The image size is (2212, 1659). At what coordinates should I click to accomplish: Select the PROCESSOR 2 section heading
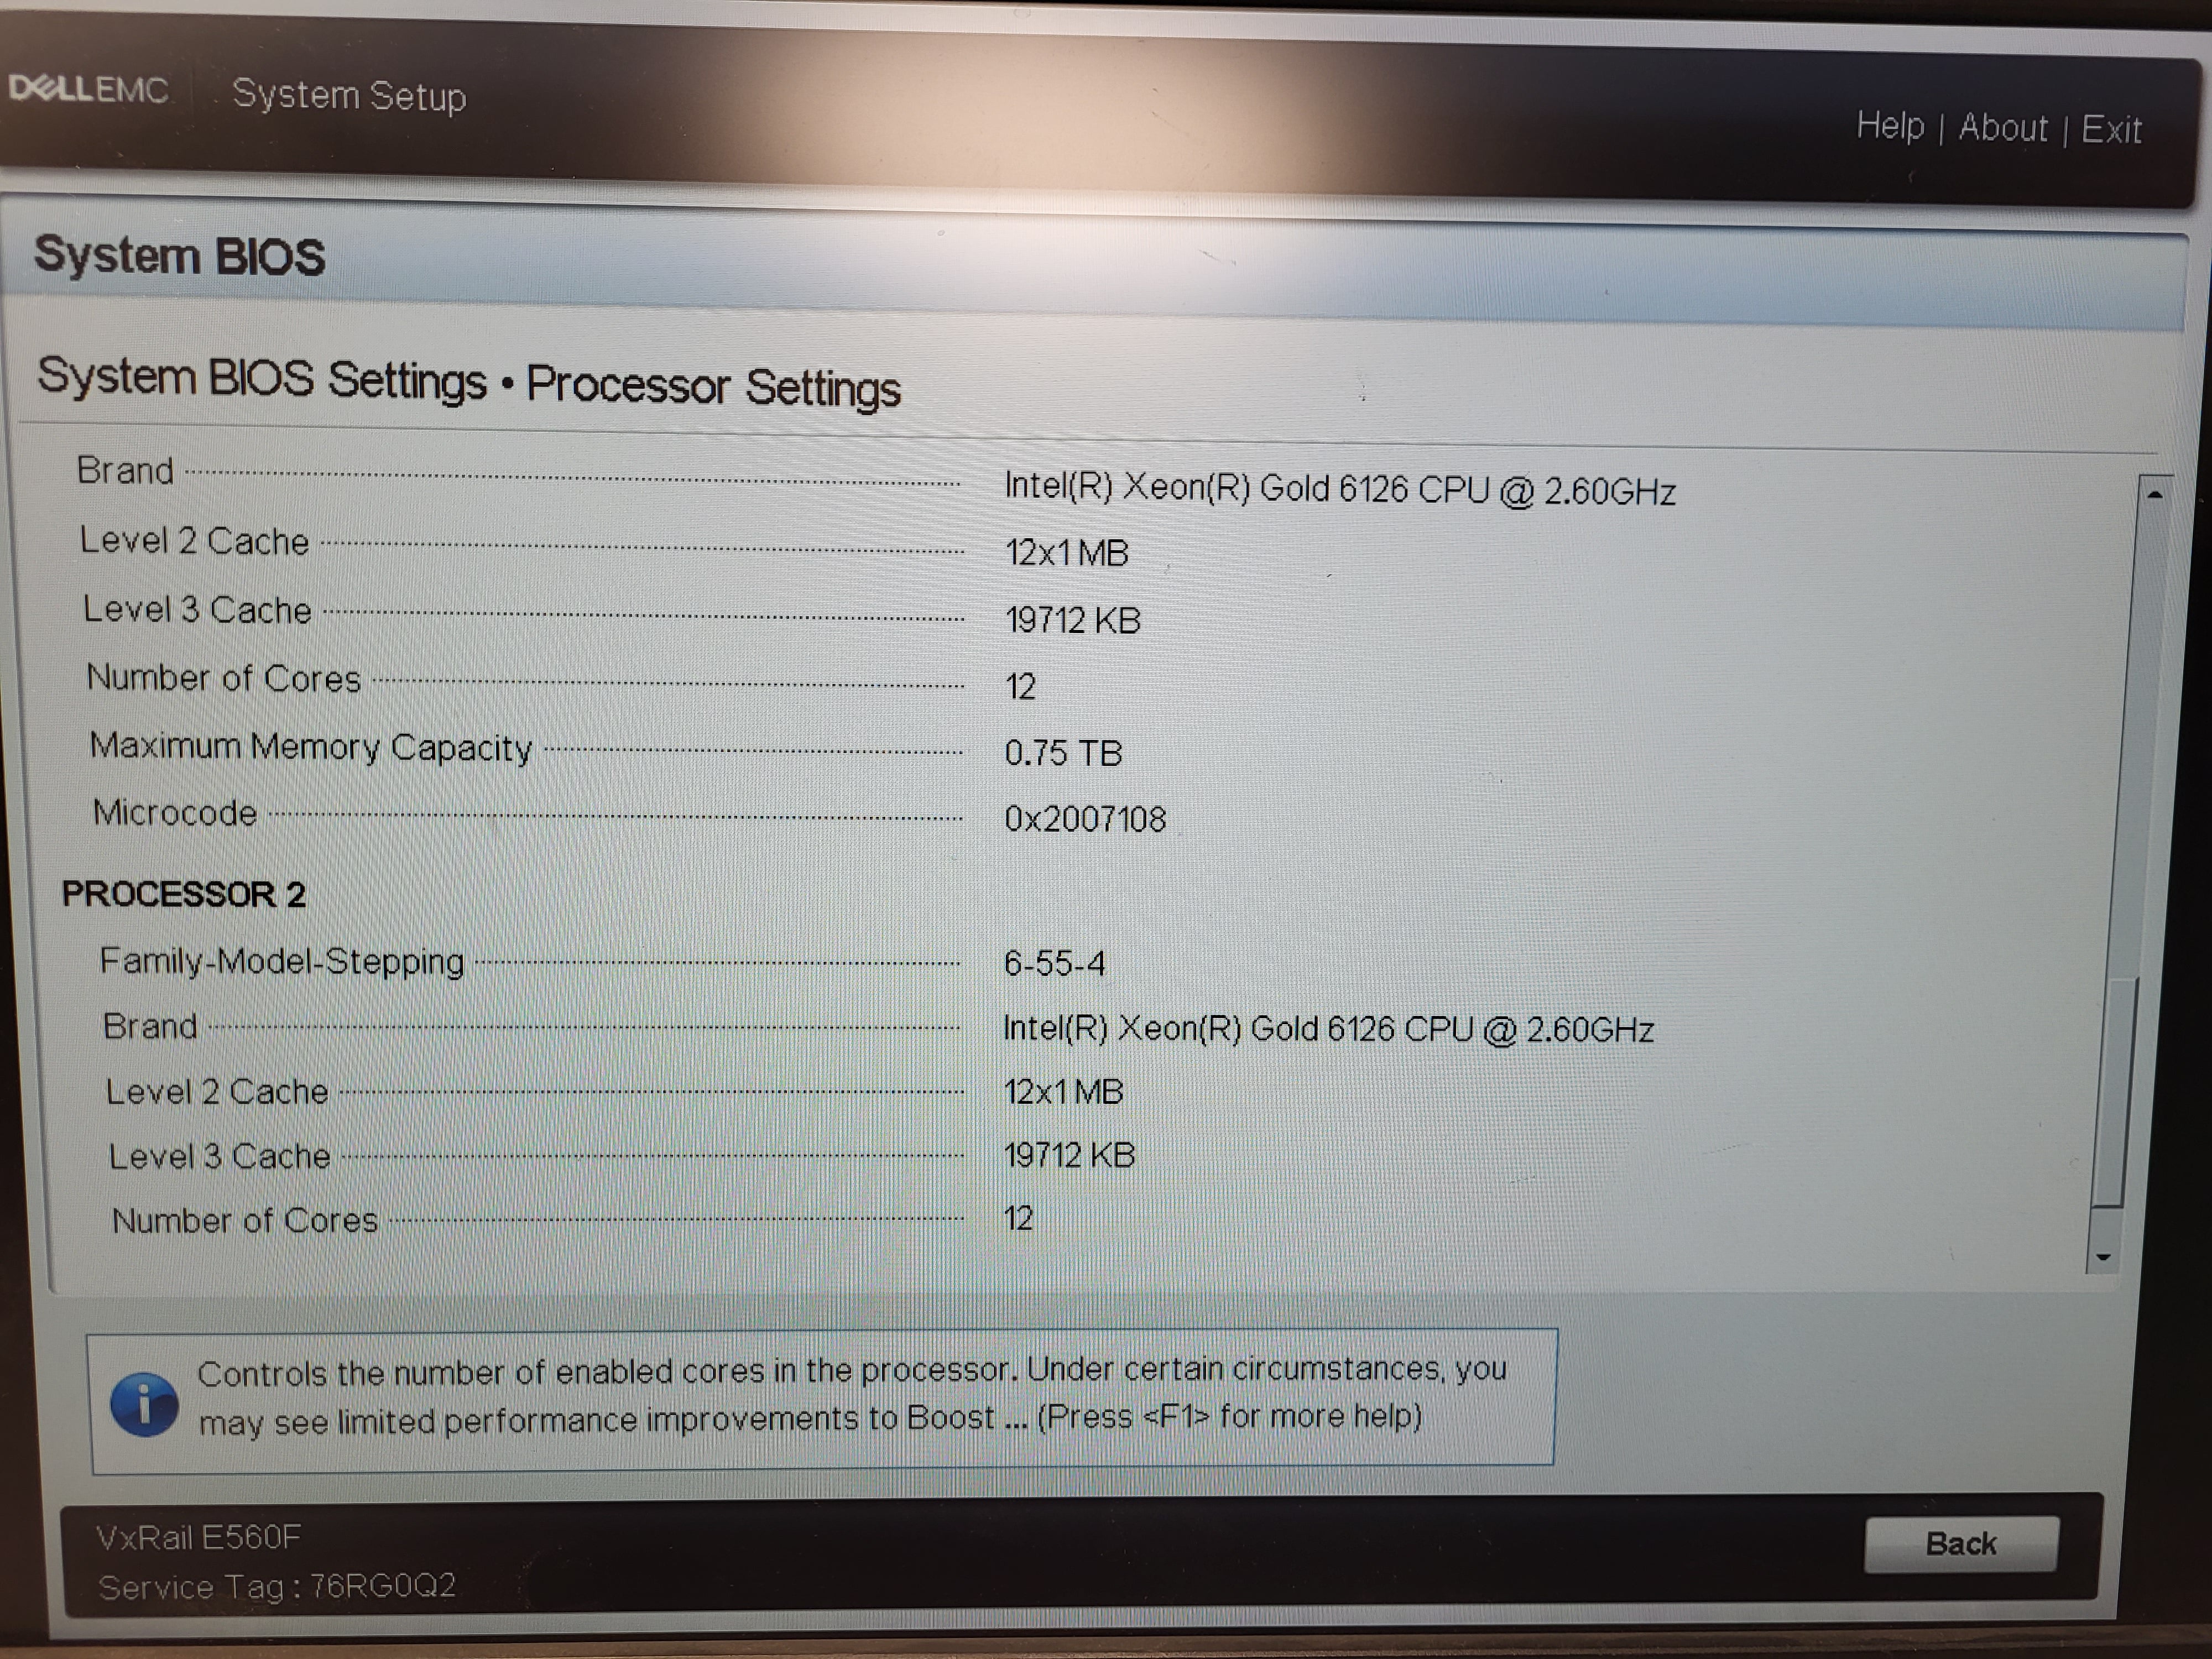184,893
